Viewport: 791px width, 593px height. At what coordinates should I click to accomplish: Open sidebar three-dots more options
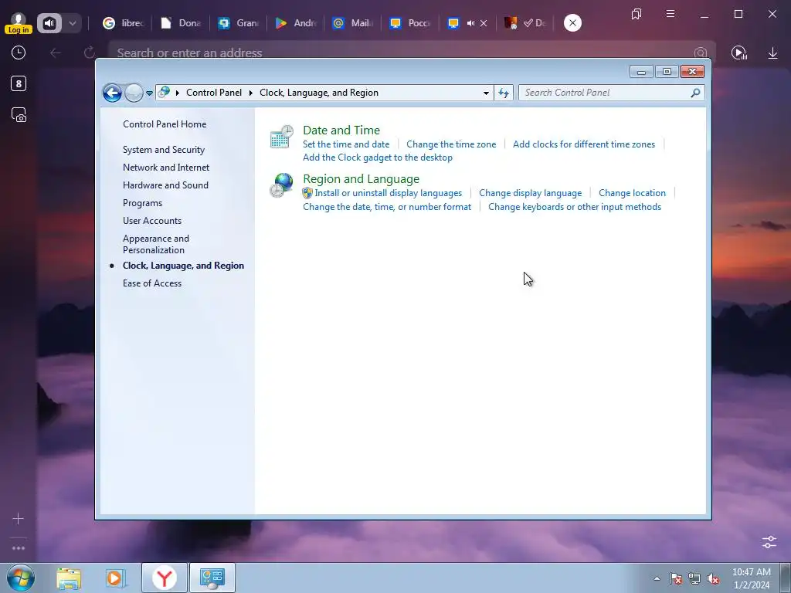point(19,548)
